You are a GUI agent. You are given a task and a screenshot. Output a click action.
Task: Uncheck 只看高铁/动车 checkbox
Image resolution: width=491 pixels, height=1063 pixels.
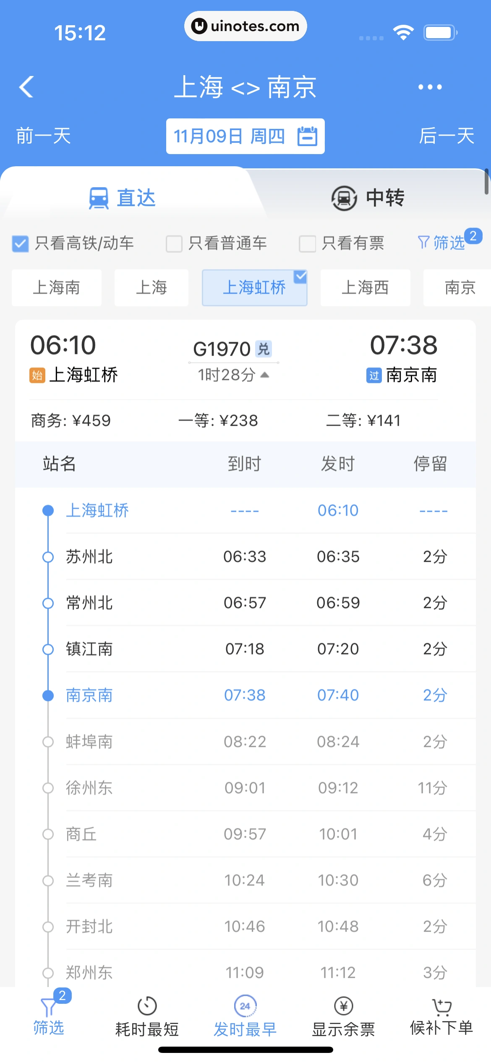[20, 243]
